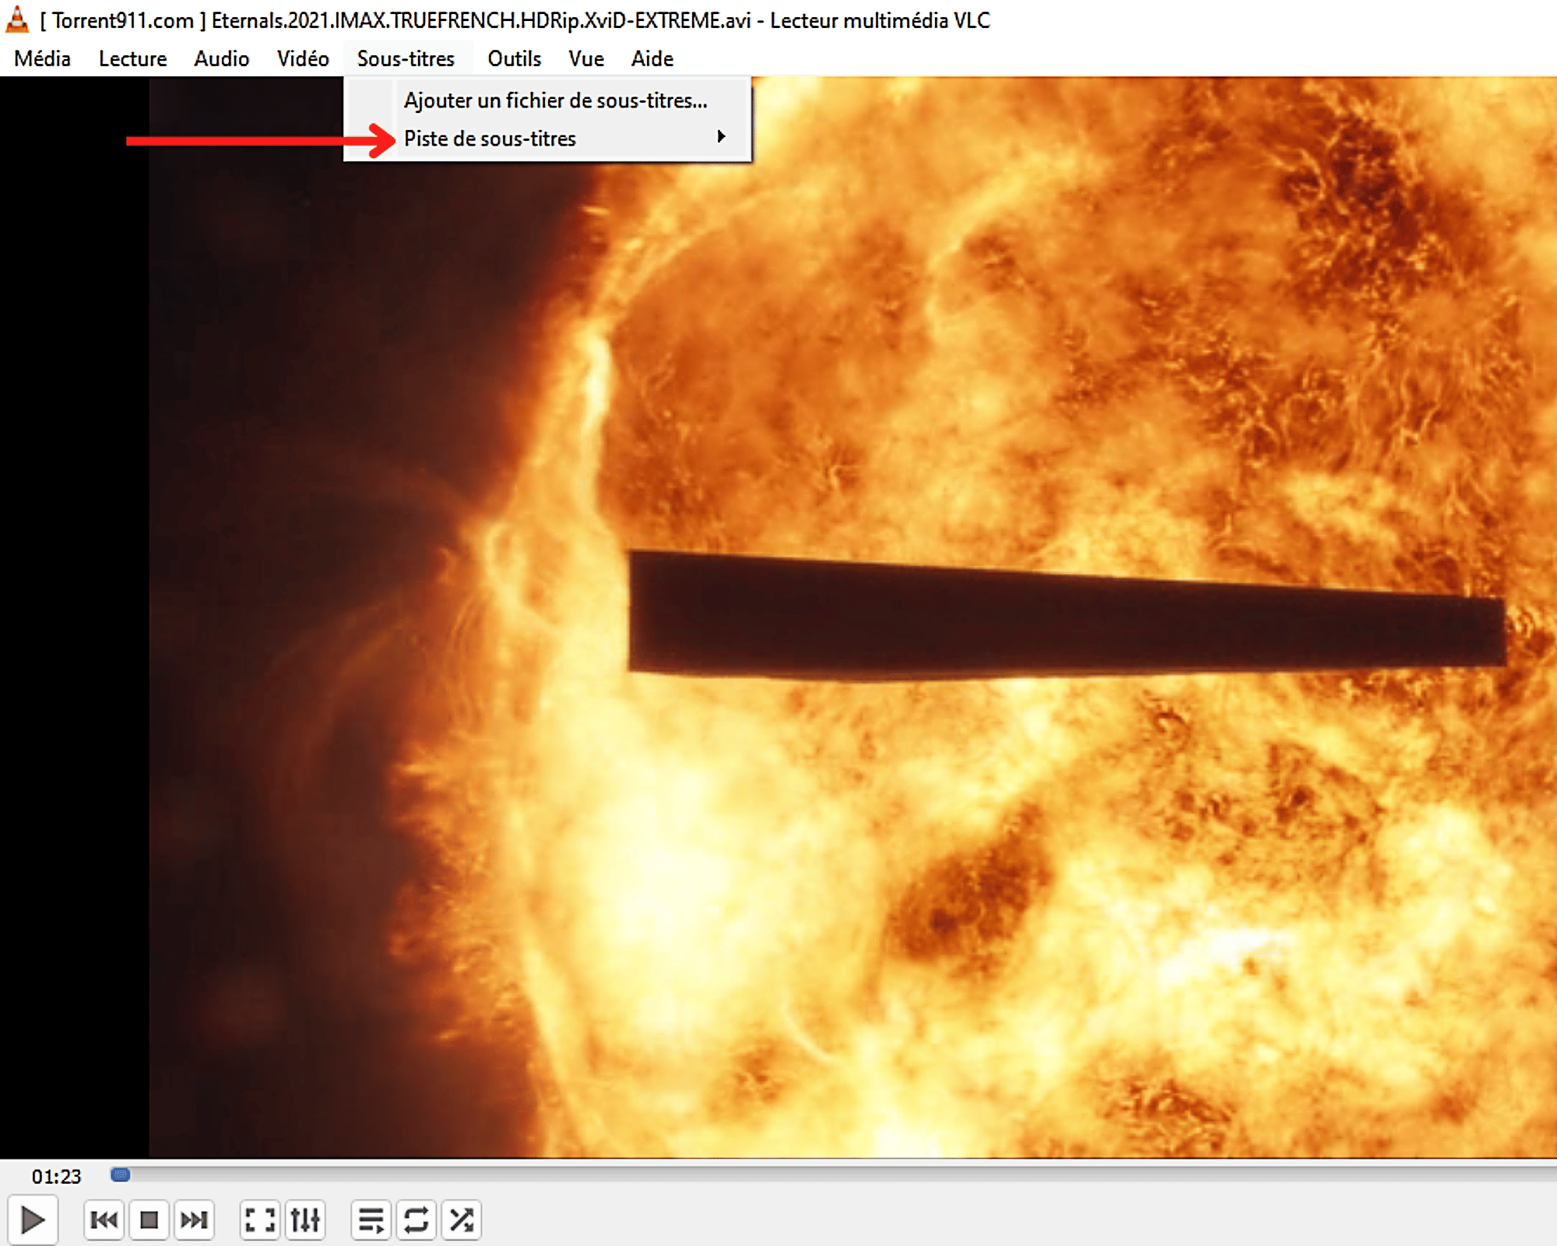Seek along the playback progress track
This screenshot has height=1246, width=1557.
[x=833, y=1174]
